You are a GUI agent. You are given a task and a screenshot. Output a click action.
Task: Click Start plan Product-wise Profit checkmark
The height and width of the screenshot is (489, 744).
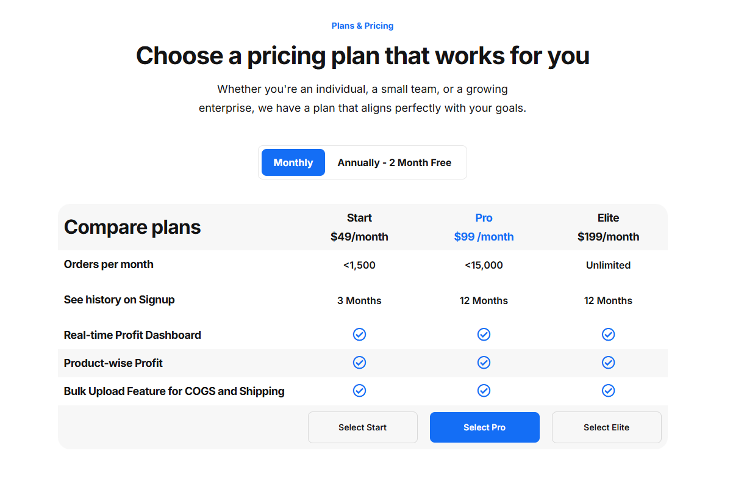click(360, 363)
